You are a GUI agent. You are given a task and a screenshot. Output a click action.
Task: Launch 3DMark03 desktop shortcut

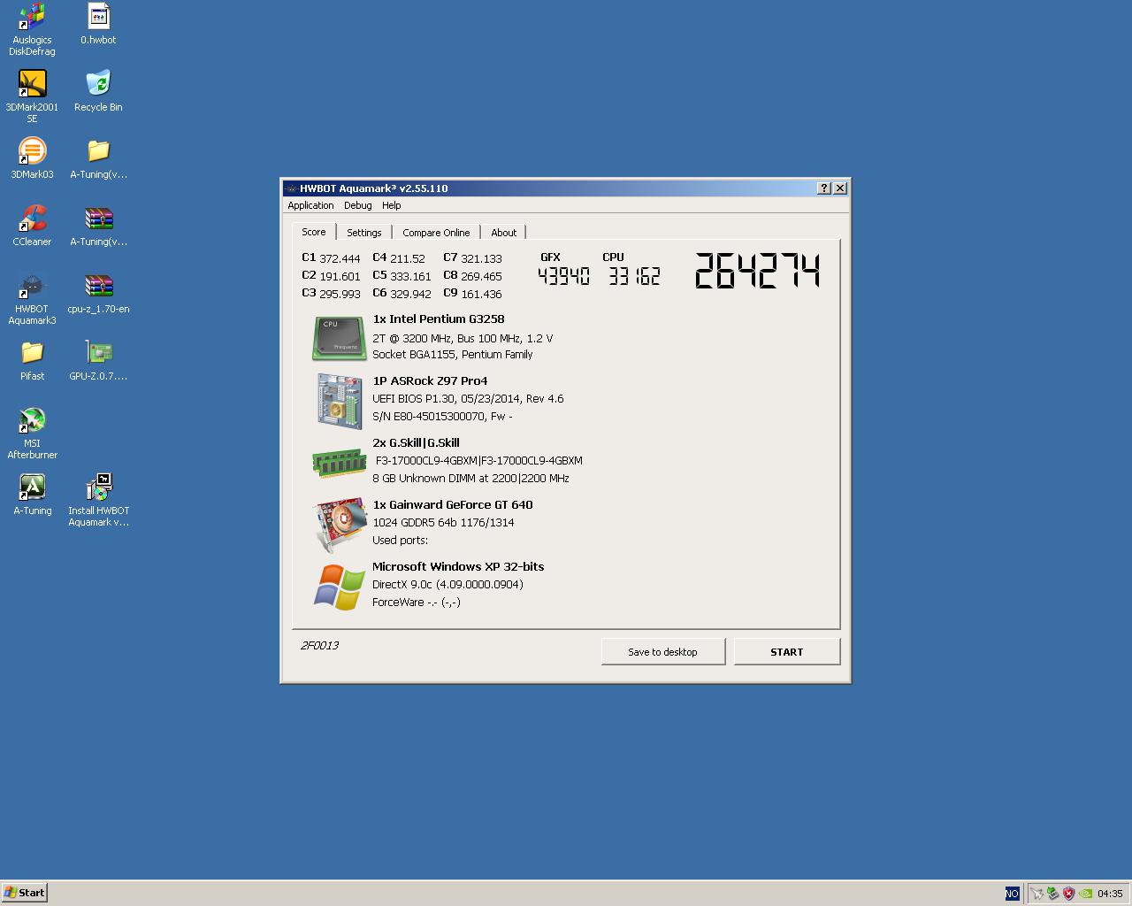[x=32, y=158]
